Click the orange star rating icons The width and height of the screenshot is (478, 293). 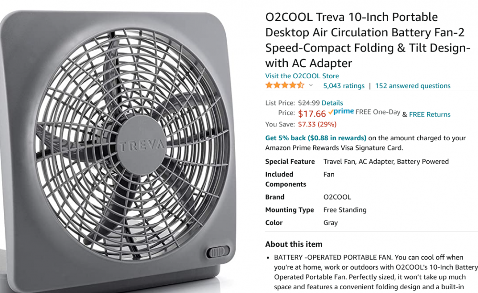(284, 86)
